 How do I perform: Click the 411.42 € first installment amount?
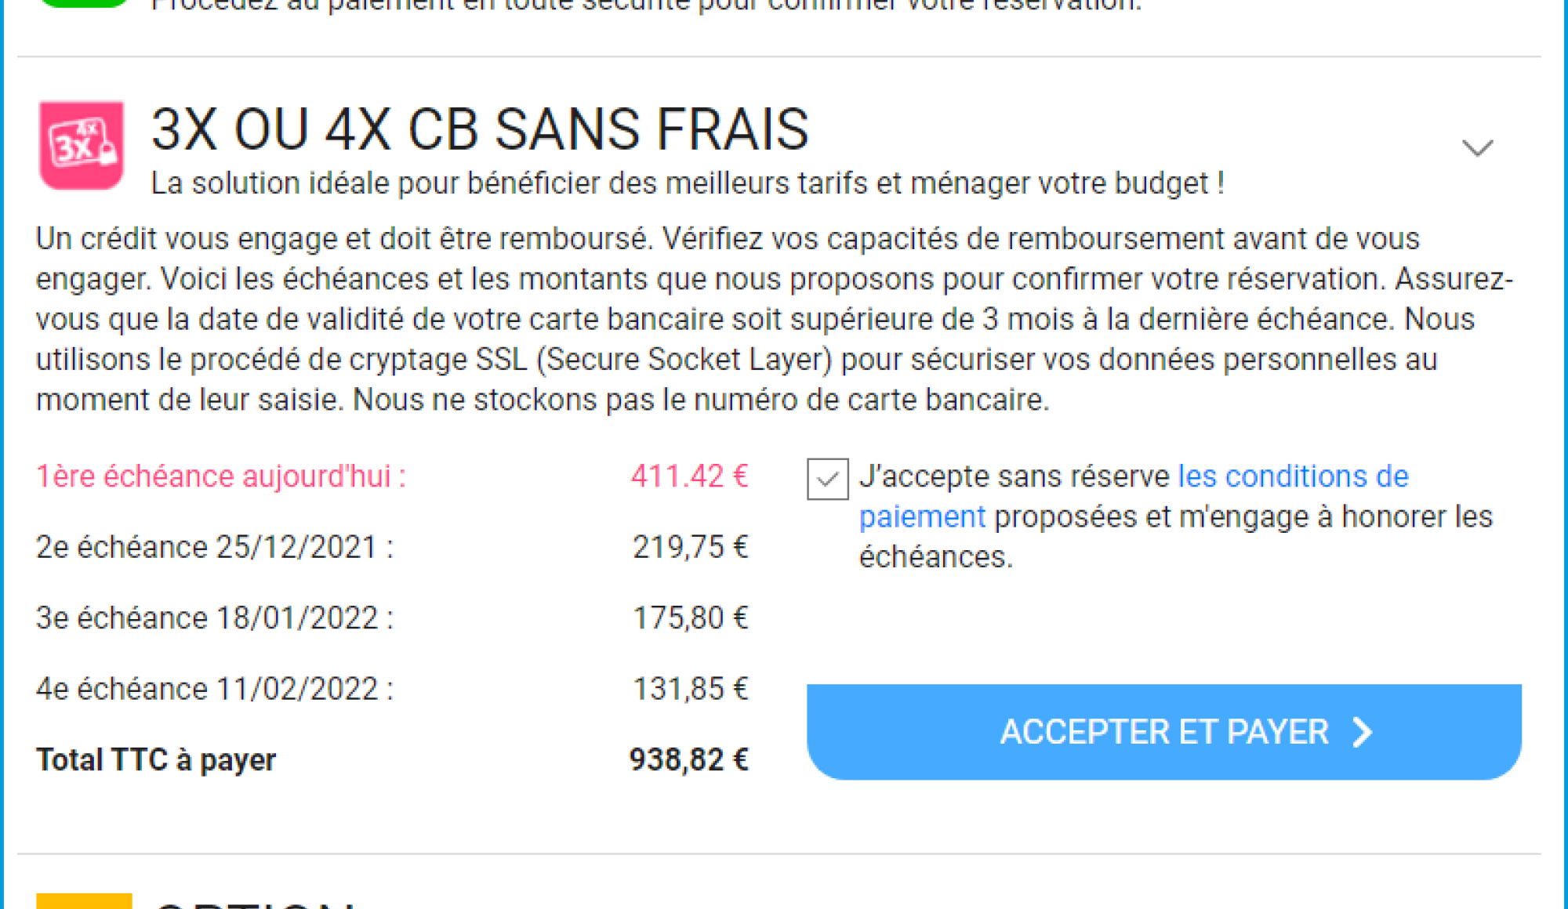689,476
